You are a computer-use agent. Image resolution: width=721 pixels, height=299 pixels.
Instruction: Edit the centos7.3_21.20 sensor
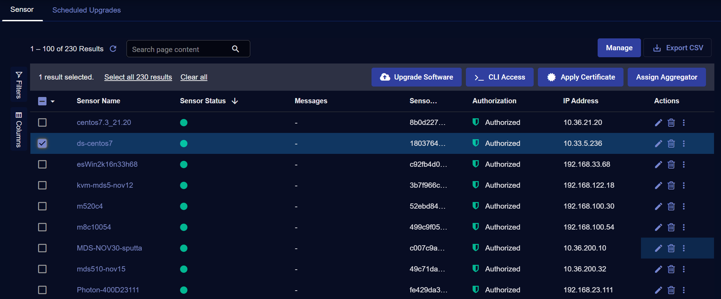[x=658, y=123]
